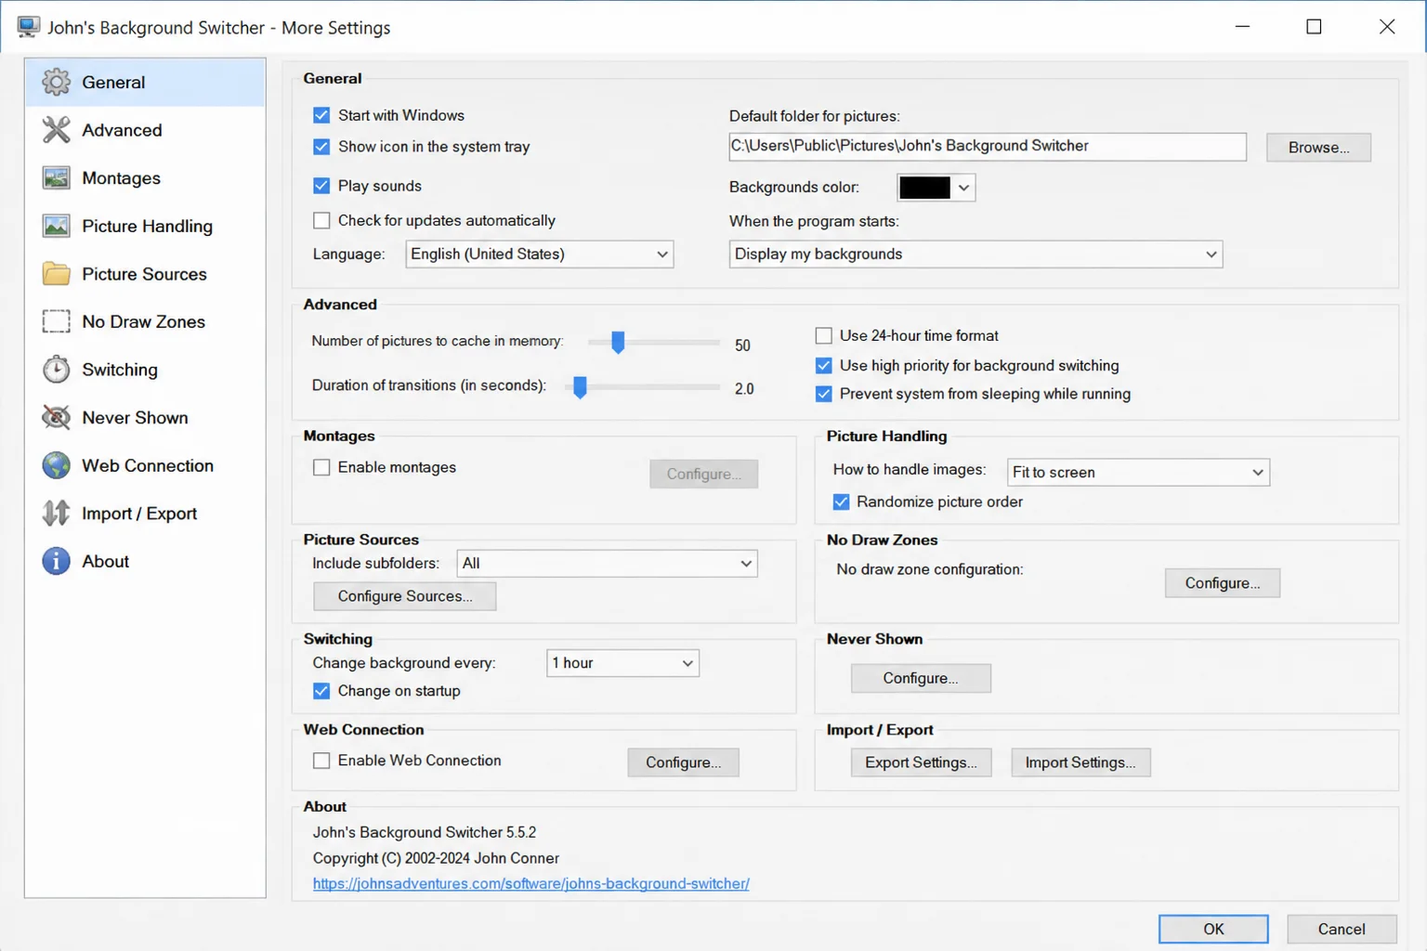Click the Never Shown crossed-eye icon
1427x951 pixels.
pyautogui.click(x=56, y=418)
